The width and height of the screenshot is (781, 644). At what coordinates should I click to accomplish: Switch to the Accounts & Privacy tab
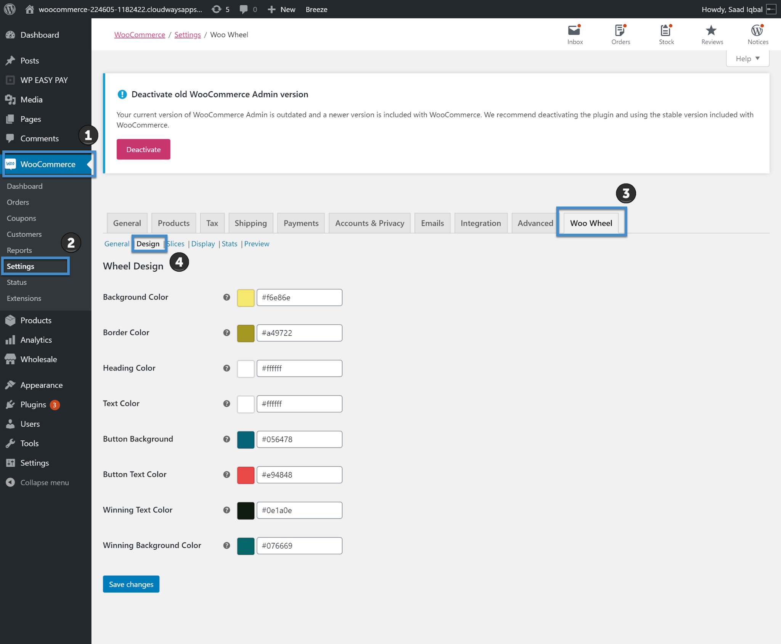370,223
